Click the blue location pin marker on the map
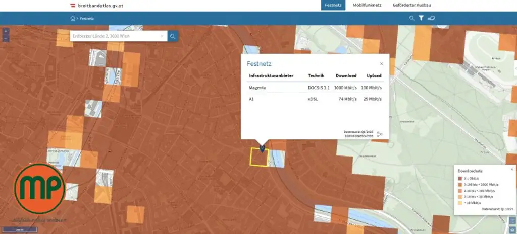The width and height of the screenshot is (517, 234). tap(262, 147)
